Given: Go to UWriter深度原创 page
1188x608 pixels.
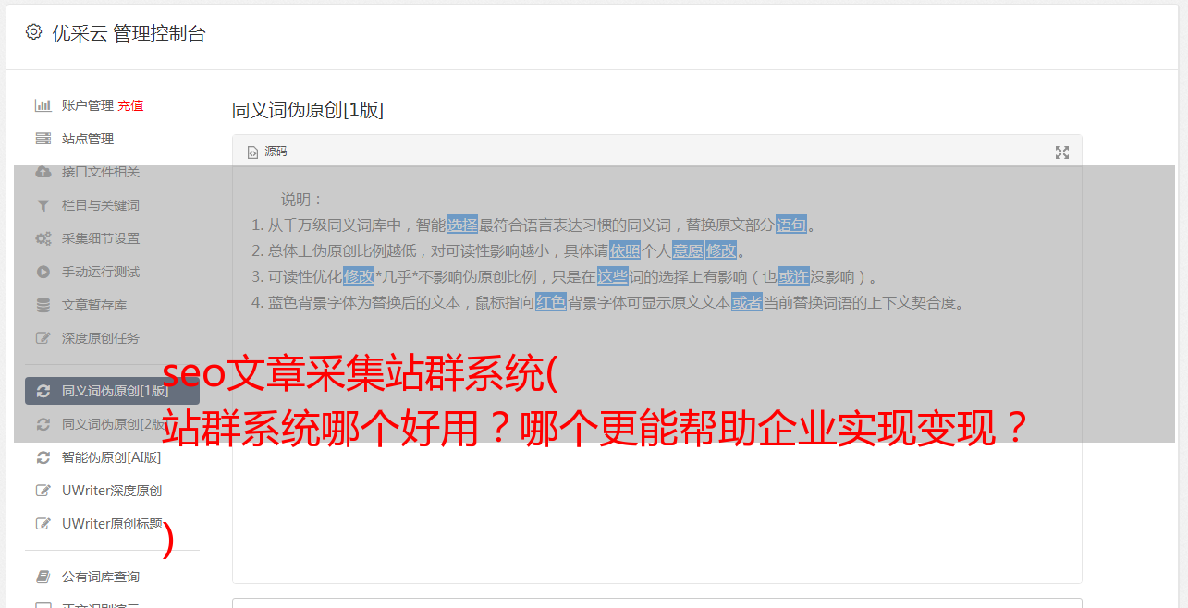Looking at the screenshot, I should (112, 491).
